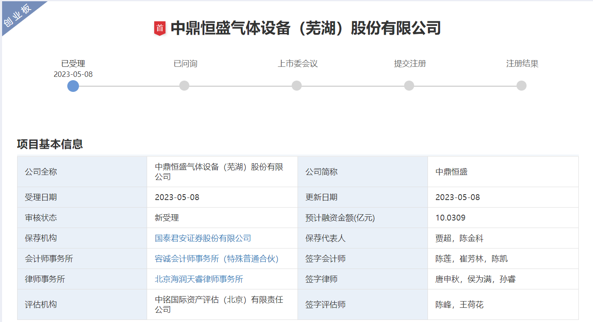This screenshot has width=593, height=322.
Task: Click the 更新日期 value 2023-05-08
Action: click(x=458, y=197)
